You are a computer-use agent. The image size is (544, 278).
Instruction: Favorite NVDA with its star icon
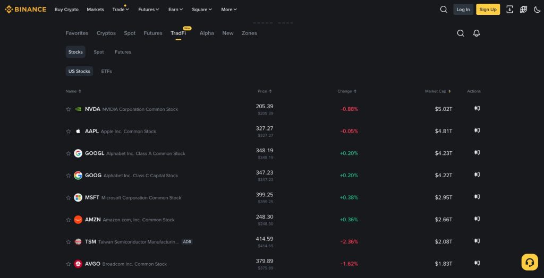click(69, 109)
